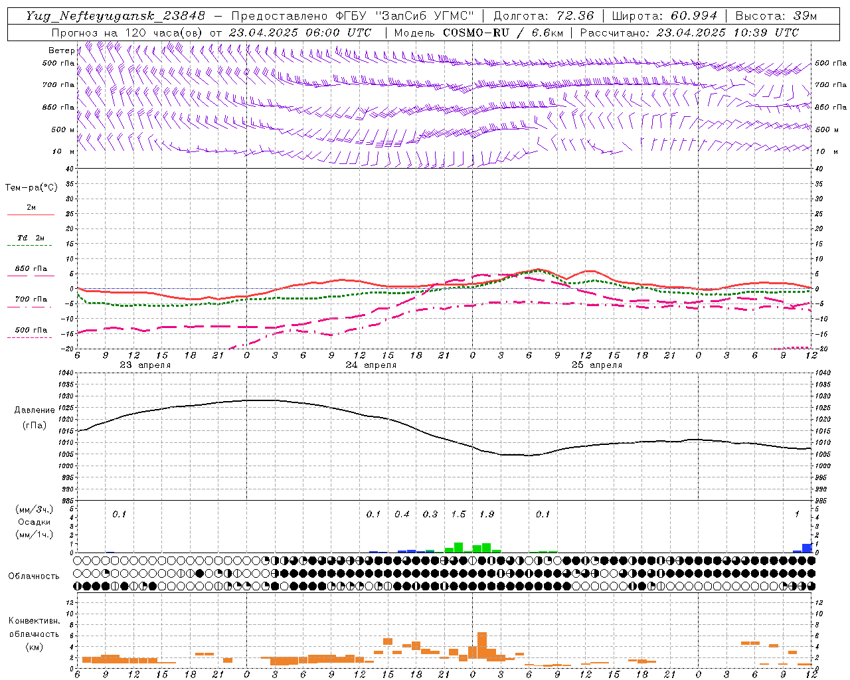Click the Ветер wind panel label
The image size is (850, 680).
61,50
